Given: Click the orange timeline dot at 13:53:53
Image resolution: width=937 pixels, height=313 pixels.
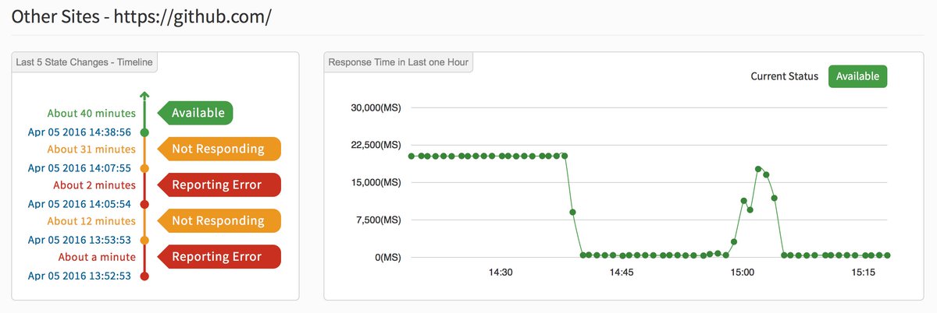Looking at the screenshot, I should pyautogui.click(x=144, y=240).
